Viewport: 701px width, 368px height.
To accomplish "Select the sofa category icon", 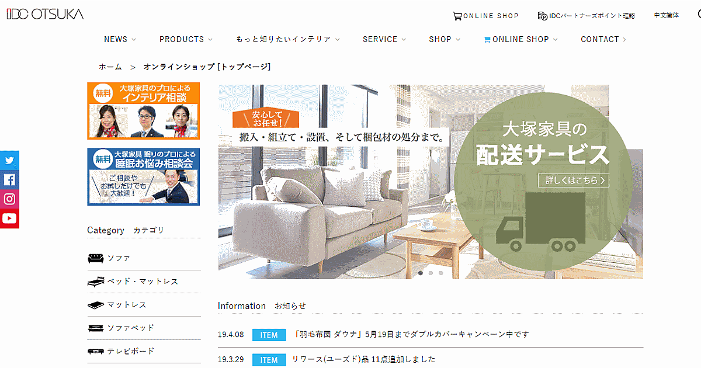I will click(96, 258).
